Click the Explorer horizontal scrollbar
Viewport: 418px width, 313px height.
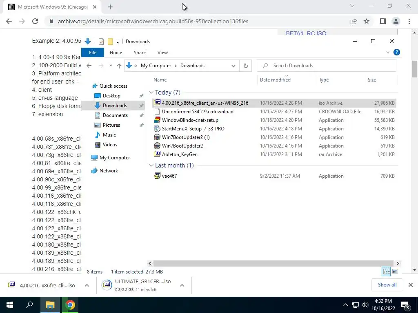click(273, 264)
